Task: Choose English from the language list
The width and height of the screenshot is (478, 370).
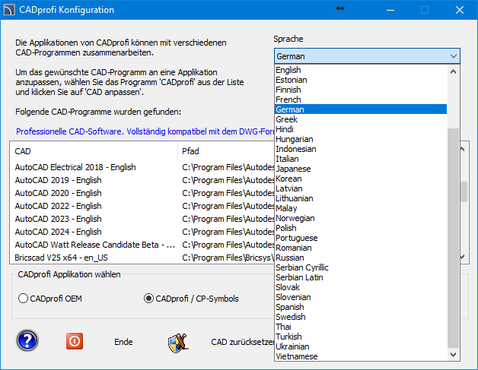Action: point(288,70)
